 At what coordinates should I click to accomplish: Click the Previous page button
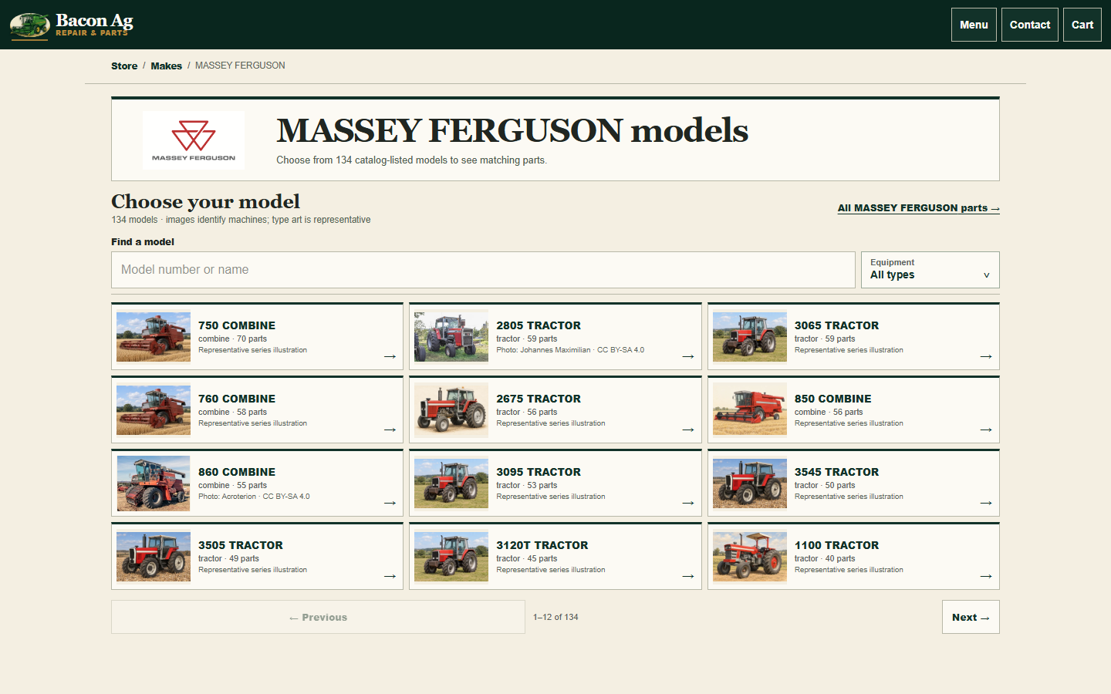coord(318,617)
